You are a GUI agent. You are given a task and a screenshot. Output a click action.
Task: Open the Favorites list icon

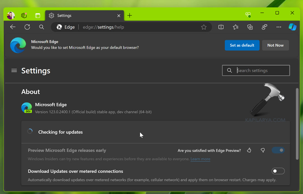pos(236,27)
